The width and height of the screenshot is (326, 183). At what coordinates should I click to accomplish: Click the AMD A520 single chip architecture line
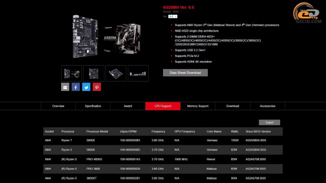click(197, 31)
